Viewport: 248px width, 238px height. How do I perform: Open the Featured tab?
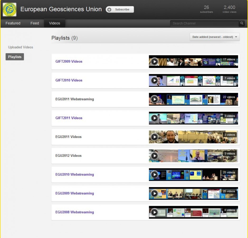[13, 23]
